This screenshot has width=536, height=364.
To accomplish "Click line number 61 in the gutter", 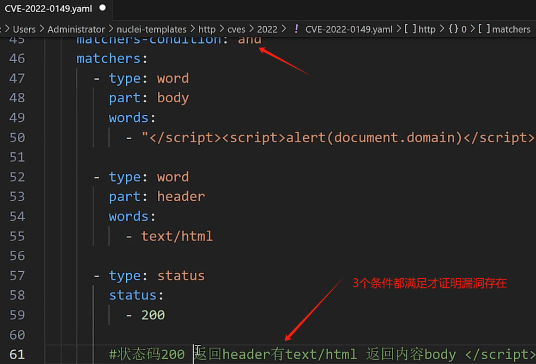I will 17,354.
